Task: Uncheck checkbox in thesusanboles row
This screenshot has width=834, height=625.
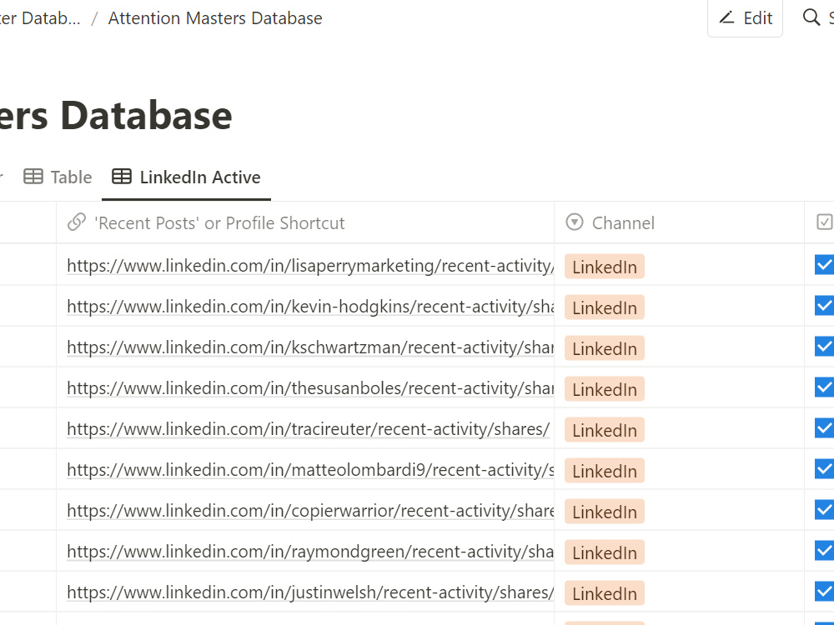Action: pyautogui.click(x=825, y=387)
